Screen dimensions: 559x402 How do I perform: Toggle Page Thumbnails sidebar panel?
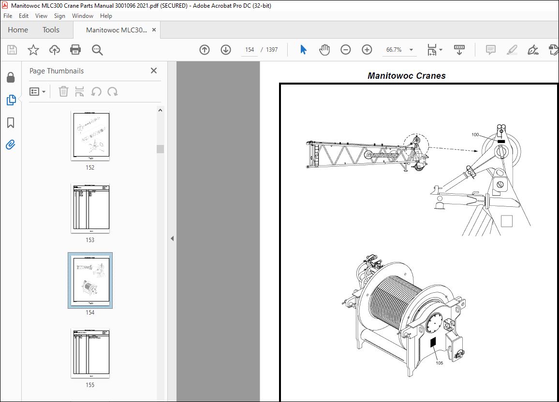point(11,100)
